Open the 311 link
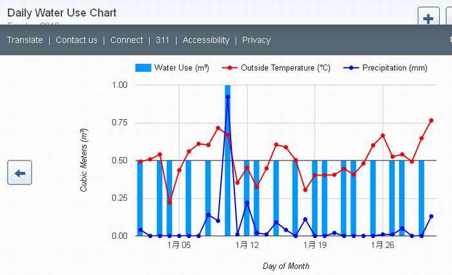 coord(163,40)
